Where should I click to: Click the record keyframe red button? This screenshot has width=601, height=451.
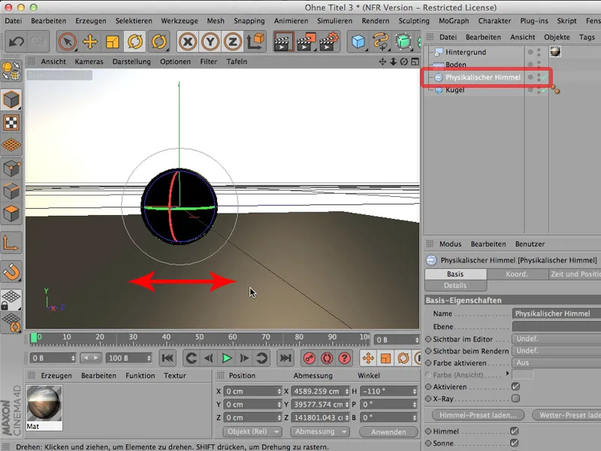click(x=309, y=359)
